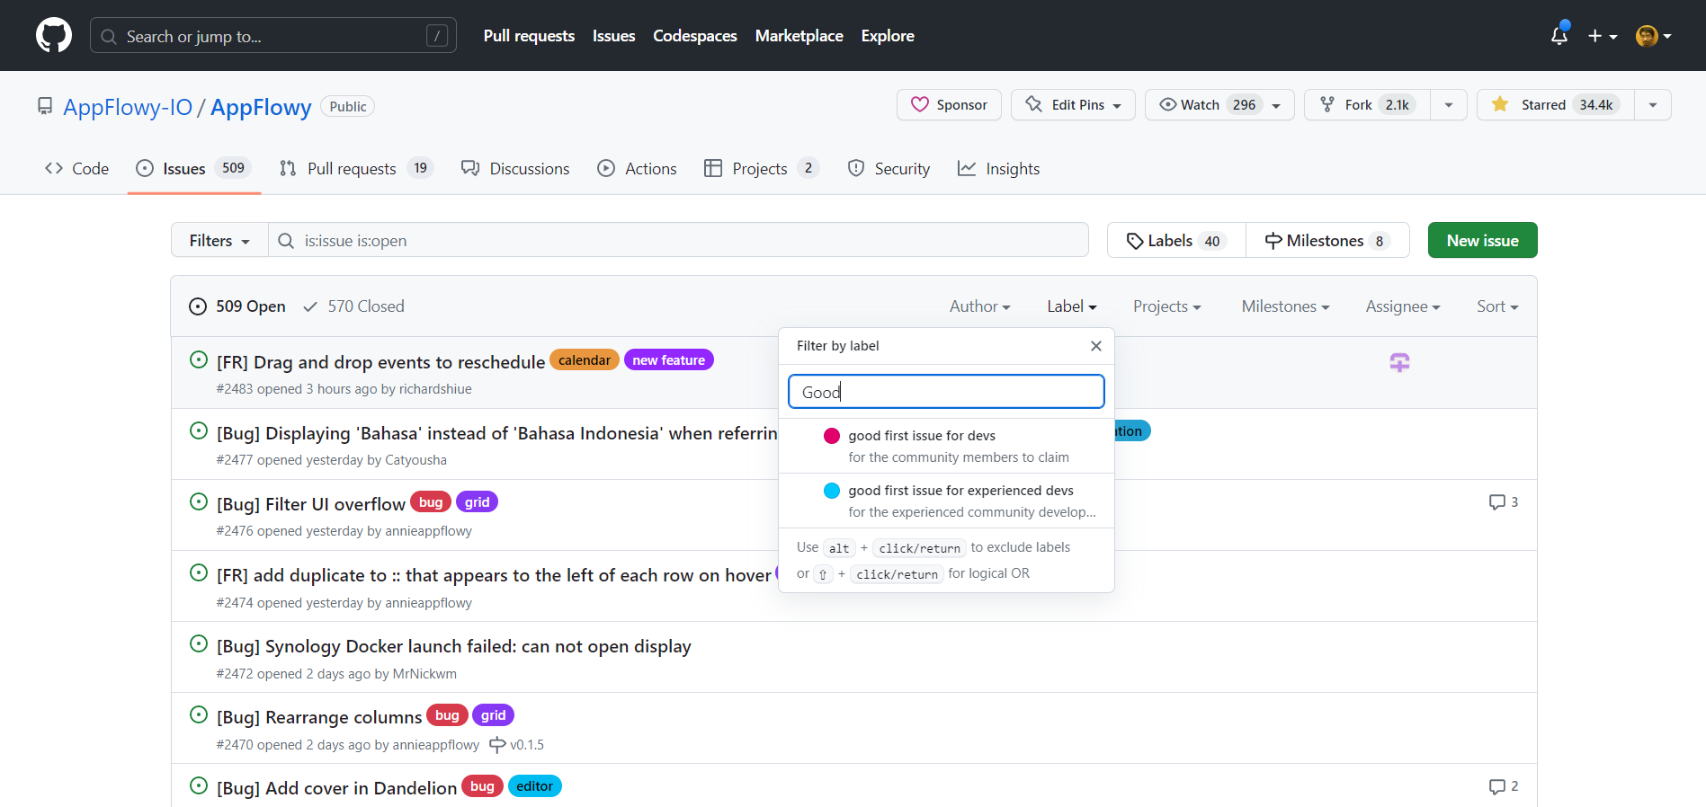Open the notifications bell

click(x=1559, y=35)
